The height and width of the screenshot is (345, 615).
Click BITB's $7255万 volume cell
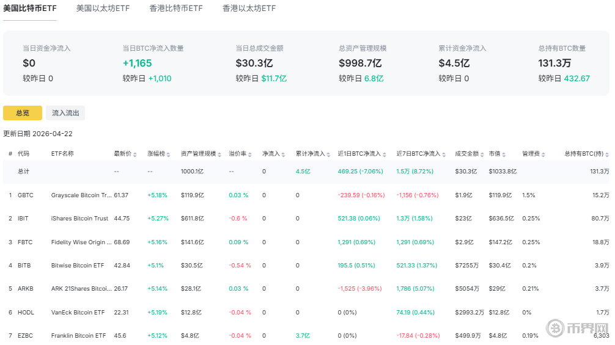click(466, 265)
